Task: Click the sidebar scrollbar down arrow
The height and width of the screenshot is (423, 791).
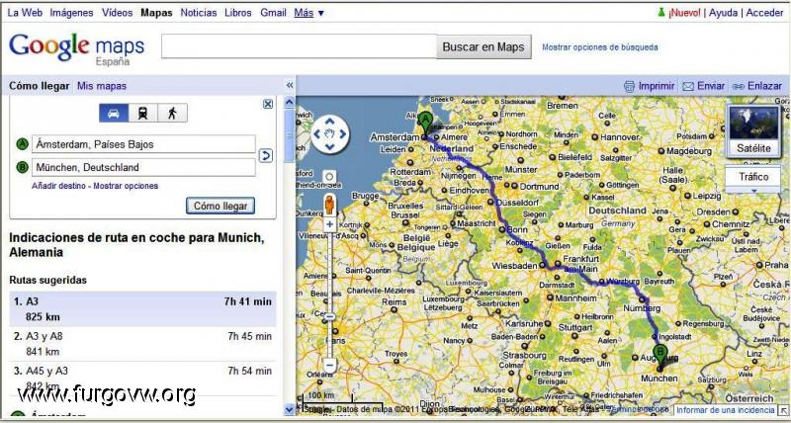Action: coord(289,409)
